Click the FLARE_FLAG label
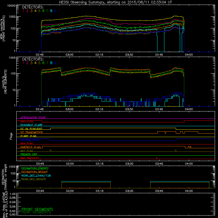Viewport: 218px width, 218px height. pyautogui.click(x=28, y=136)
